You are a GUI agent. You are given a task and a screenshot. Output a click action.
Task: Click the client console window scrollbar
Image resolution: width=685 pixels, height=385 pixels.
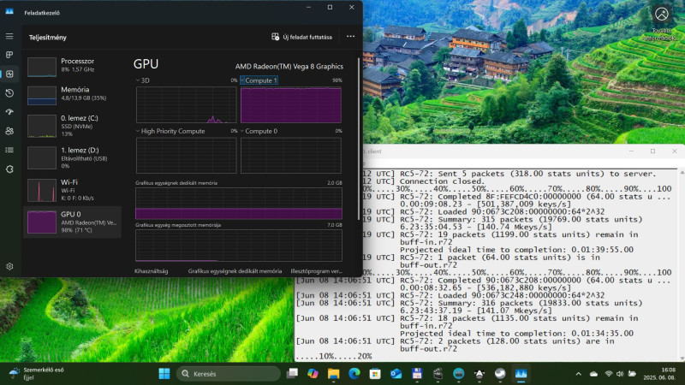pyautogui.click(x=682, y=266)
